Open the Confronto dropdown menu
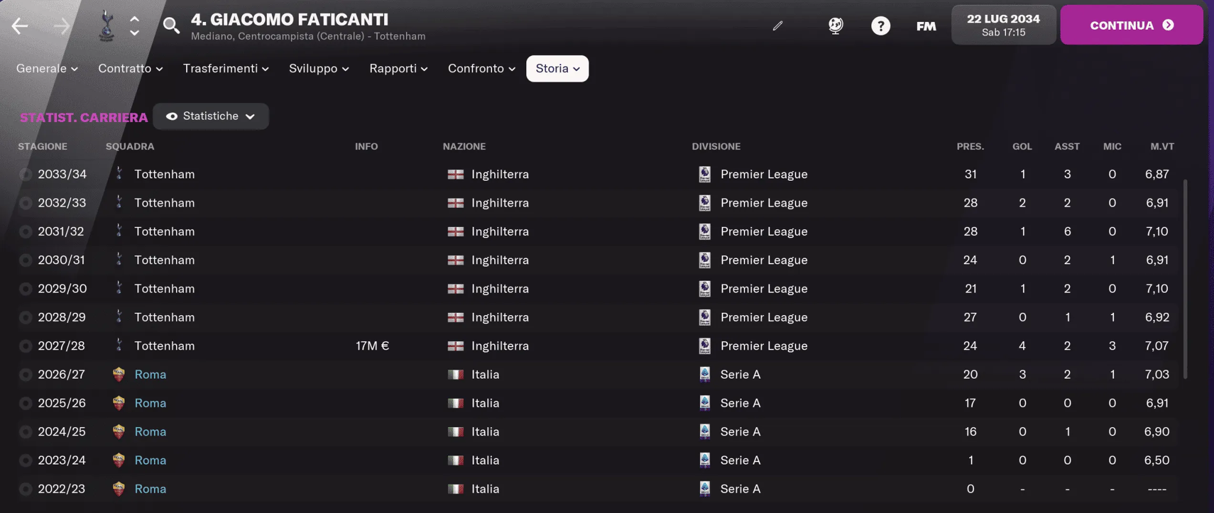Viewport: 1214px width, 513px height. pyautogui.click(x=481, y=68)
